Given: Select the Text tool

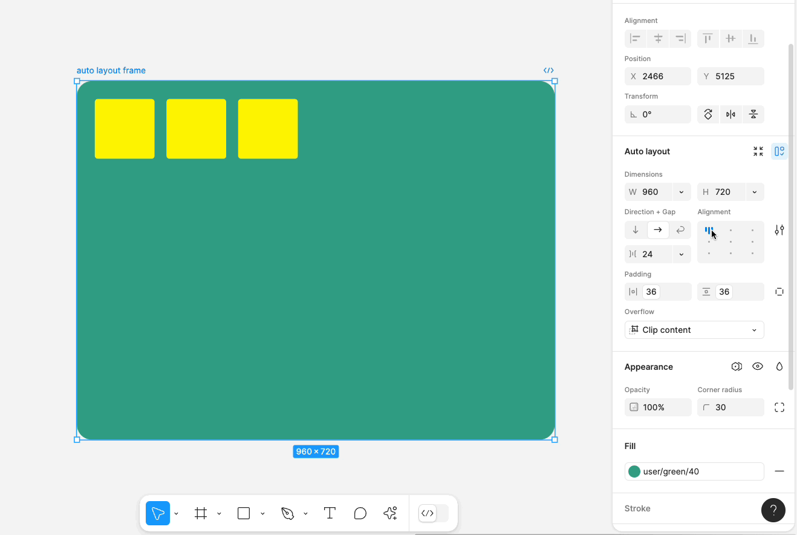Looking at the screenshot, I should coord(330,513).
